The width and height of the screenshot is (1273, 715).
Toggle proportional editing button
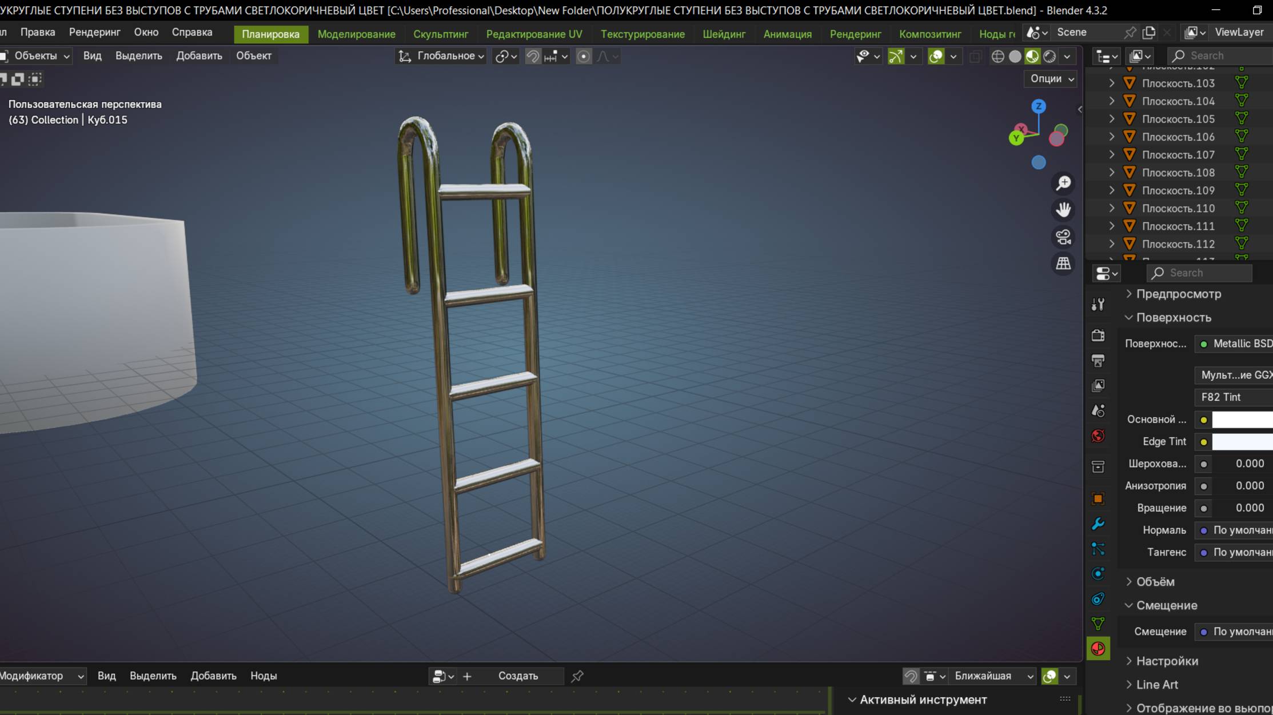click(583, 56)
